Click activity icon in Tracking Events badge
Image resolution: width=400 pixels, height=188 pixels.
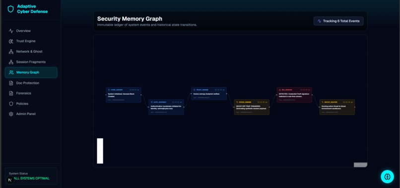click(x=320, y=21)
